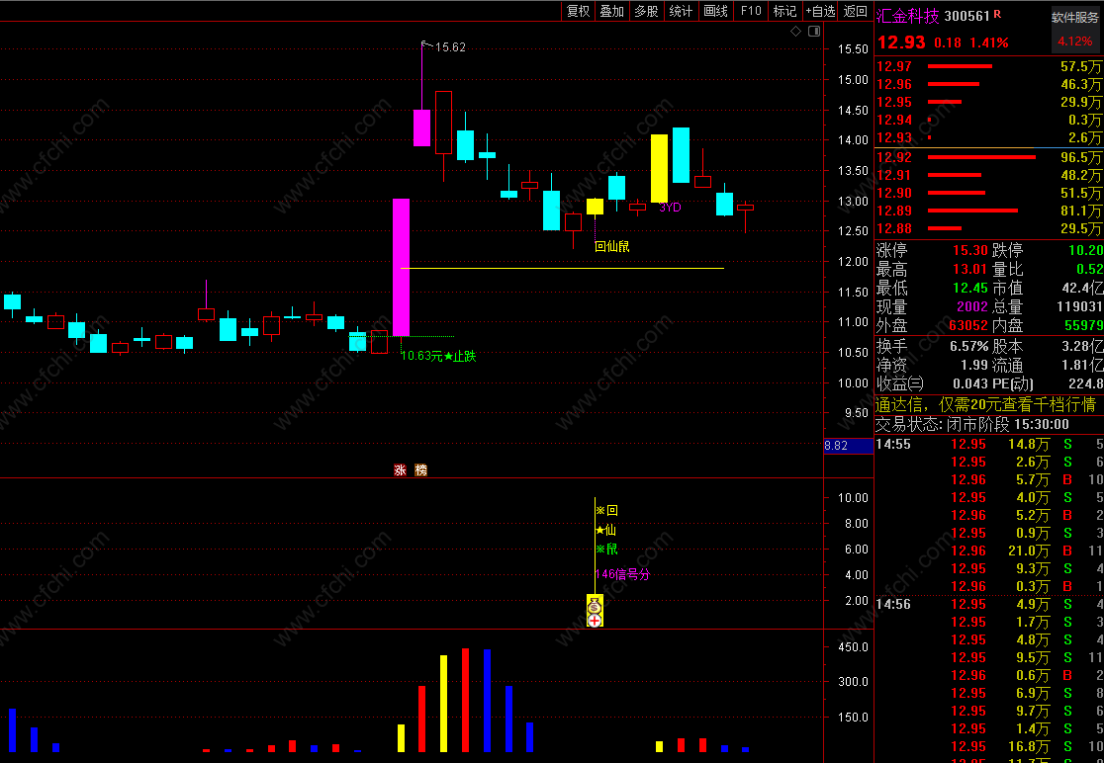Toggle the side panel layout icon

(814, 31)
